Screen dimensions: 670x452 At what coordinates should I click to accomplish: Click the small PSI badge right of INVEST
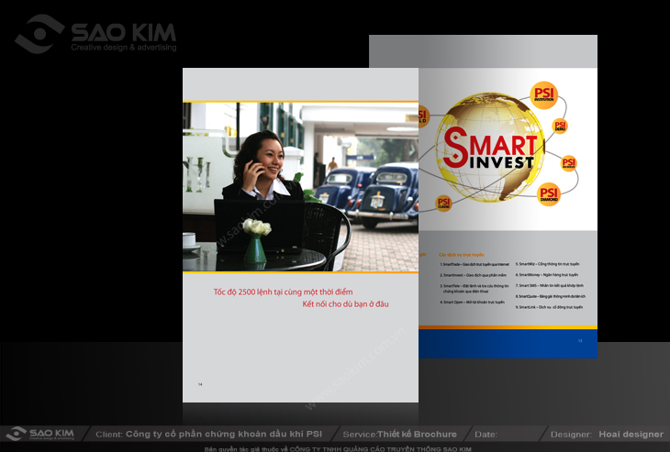pyautogui.click(x=568, y=164)
